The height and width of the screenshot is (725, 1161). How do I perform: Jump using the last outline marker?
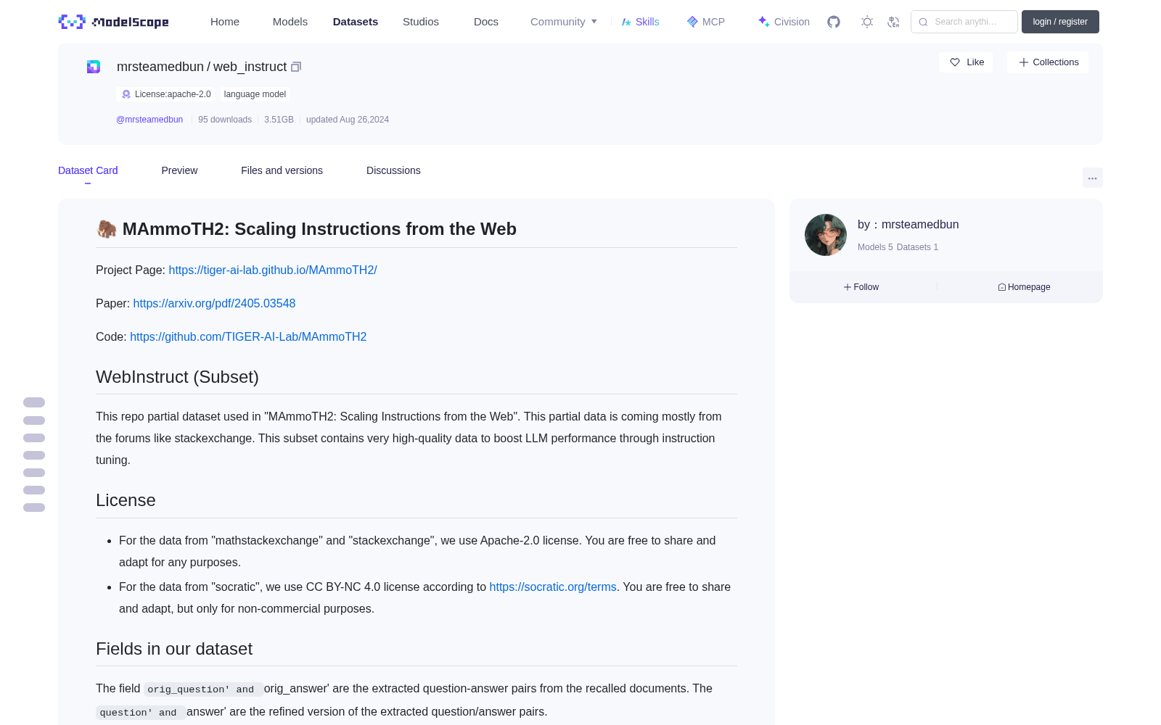point(34,507)
